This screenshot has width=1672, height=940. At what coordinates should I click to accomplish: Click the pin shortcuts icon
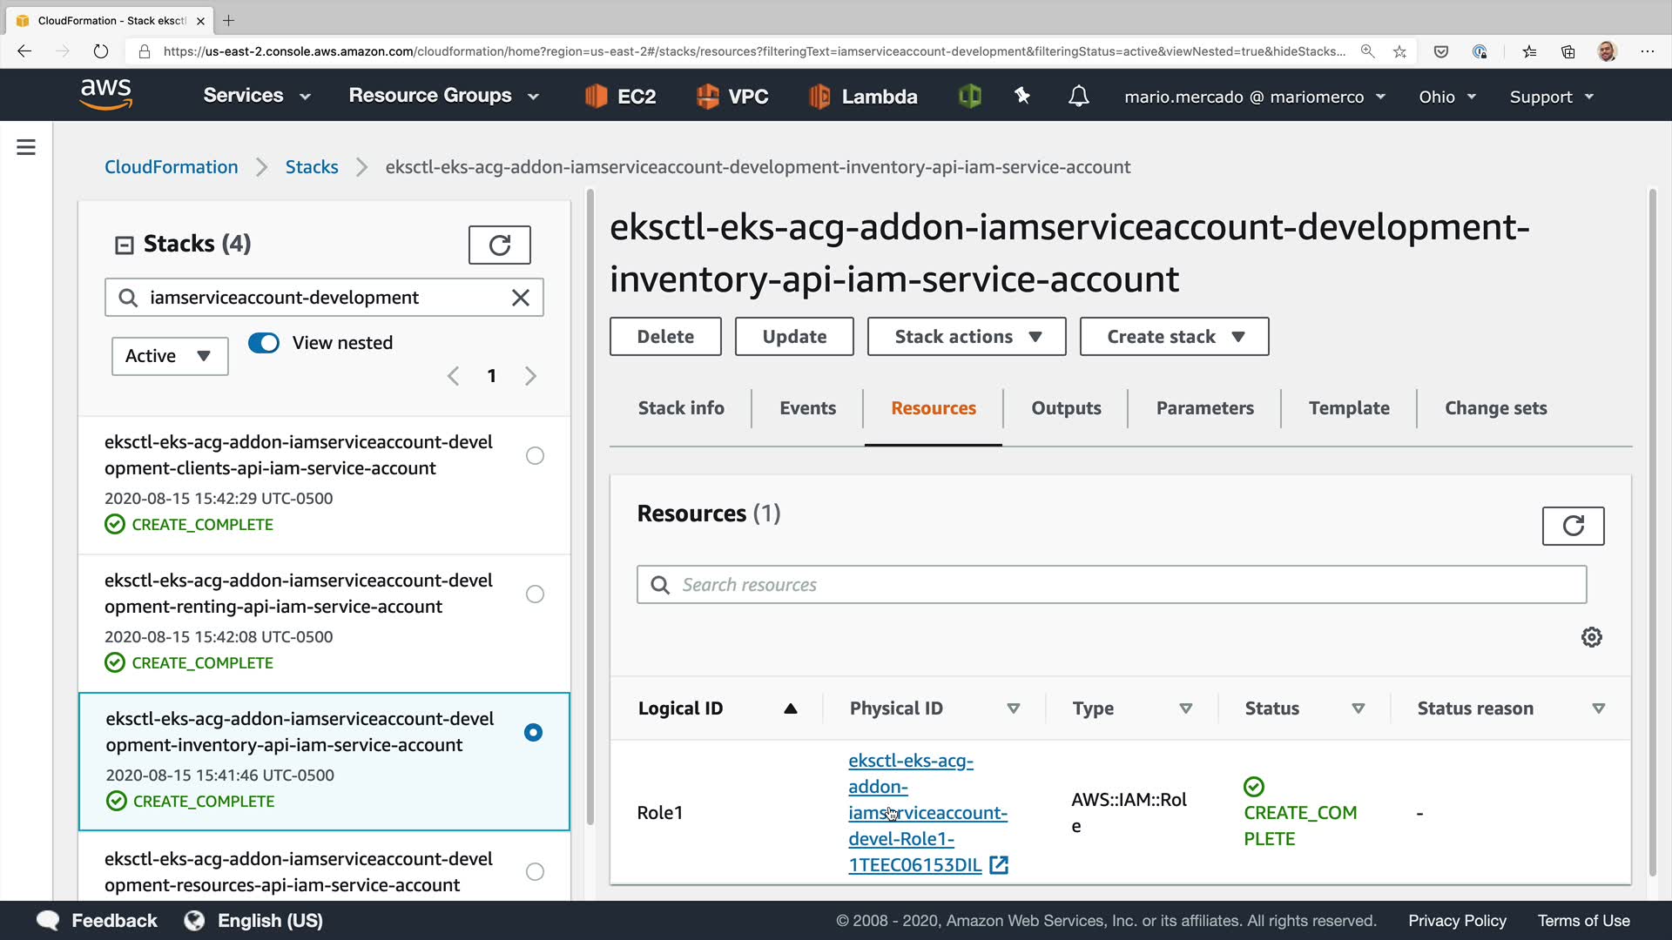click(x=1022, y=96)
